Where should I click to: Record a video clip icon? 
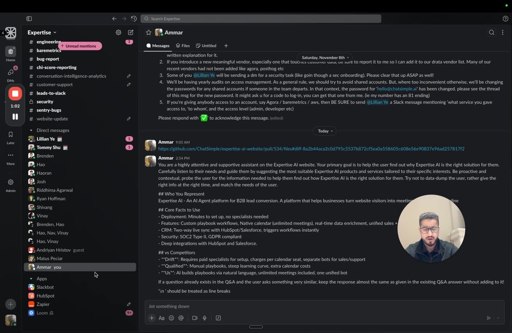click(194, 318)
